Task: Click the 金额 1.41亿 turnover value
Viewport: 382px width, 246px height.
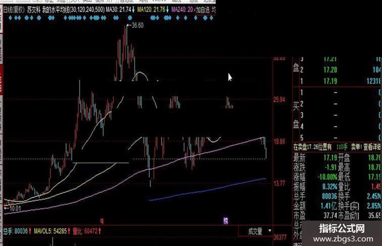Action: (x=329, y=206)
